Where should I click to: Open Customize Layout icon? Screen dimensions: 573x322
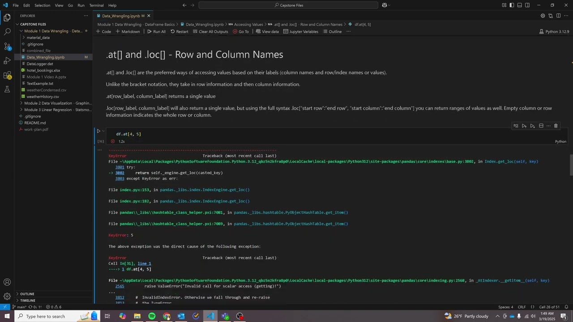[x=505, y=5]
